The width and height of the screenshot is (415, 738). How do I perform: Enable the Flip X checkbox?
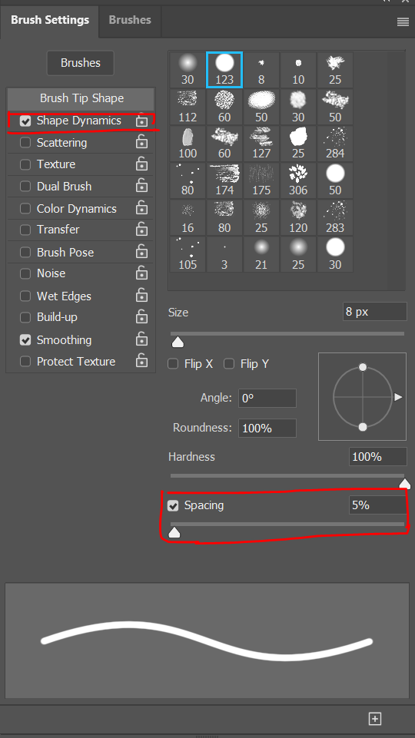173,364
